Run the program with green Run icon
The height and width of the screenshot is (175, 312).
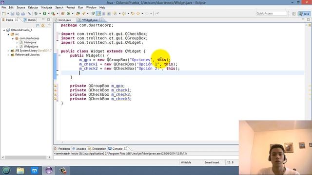point(44,14)
